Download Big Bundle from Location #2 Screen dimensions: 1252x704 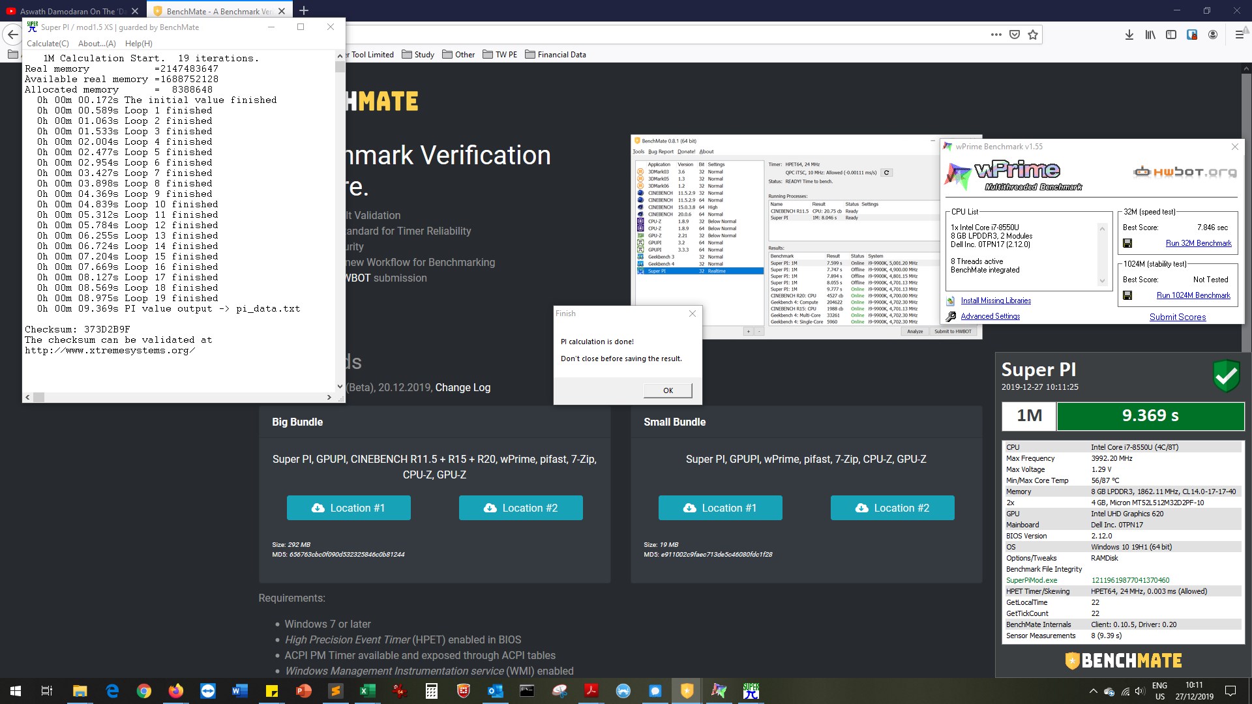521,508
